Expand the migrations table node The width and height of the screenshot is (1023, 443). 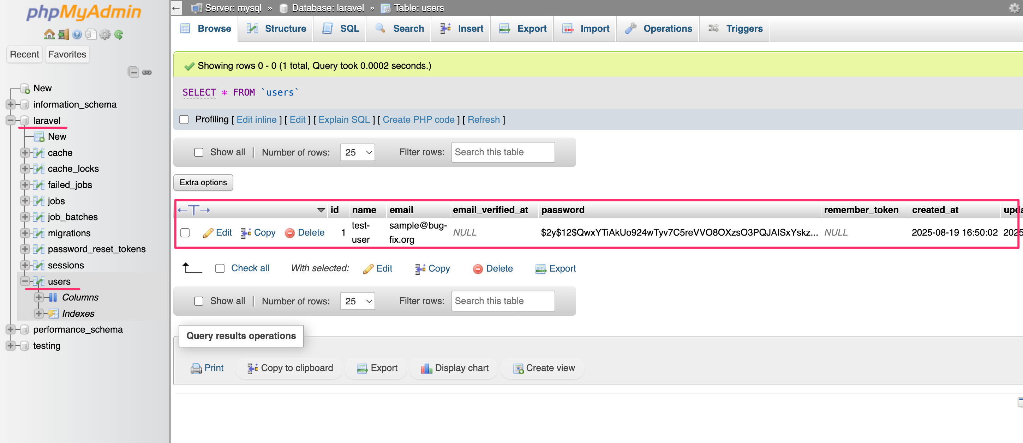click(25, 233)
